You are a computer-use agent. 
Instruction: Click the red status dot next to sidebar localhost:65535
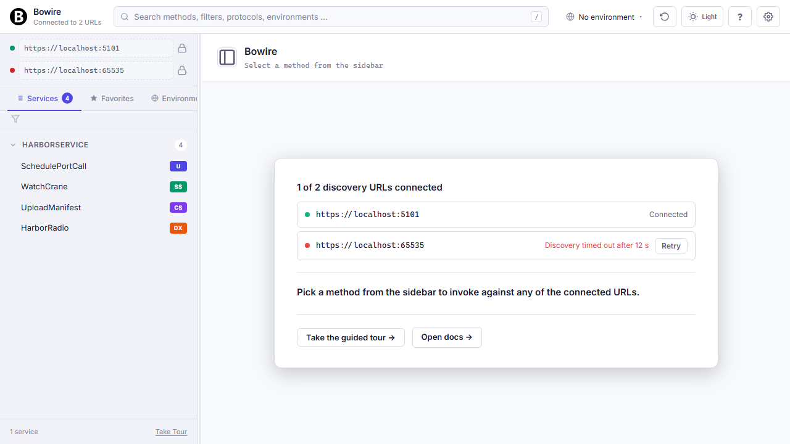coord(12,70)
